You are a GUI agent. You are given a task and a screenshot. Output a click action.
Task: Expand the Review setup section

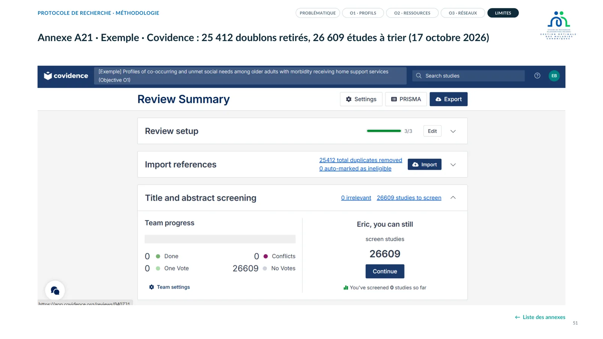click(453, 131)
